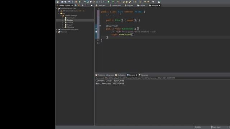Expand the Cat.java tree node arrow
Screen dimensions: 230x129
(x=63, y=23)
